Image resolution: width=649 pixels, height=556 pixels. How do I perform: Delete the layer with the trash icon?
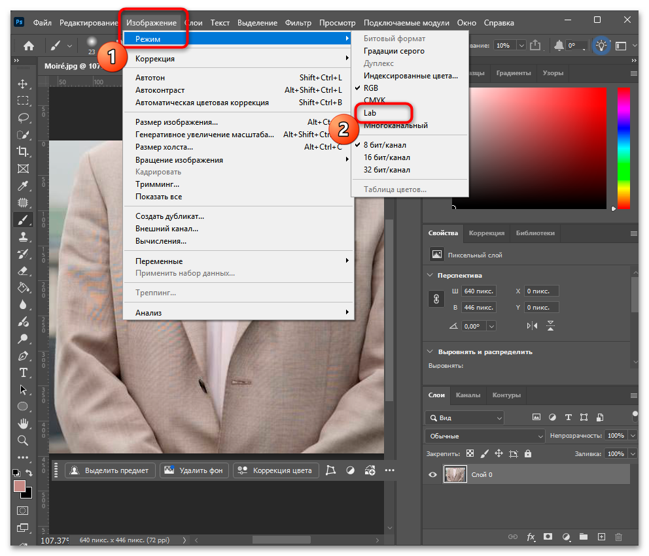pos(619,537)
